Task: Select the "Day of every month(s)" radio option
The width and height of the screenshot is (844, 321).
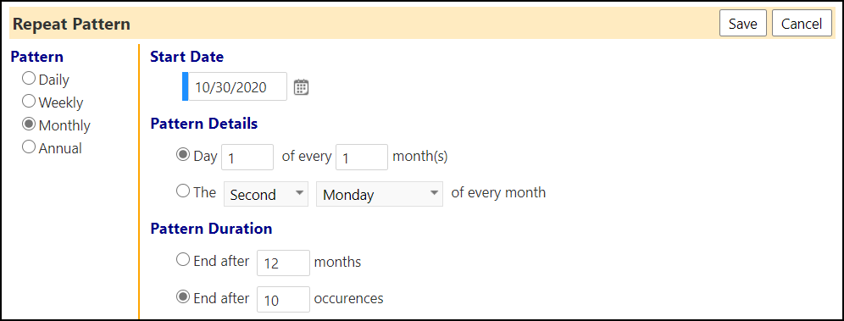Action: click(x=183, y=155)
